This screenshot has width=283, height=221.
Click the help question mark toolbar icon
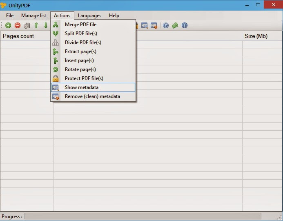pyautogui.click(x=166, y=25)
